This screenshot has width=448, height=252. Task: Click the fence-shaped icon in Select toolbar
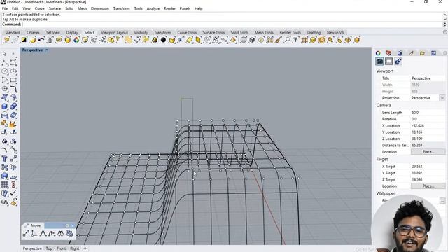[x=304, y=40]
